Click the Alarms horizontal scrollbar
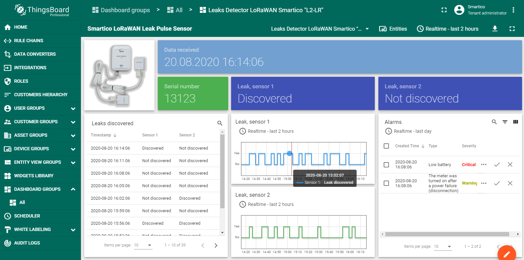524x260 pixels. pos(447,234)
